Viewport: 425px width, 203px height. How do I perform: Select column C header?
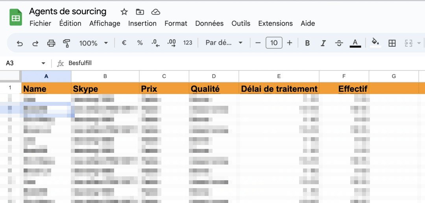[x=164, y=76]
